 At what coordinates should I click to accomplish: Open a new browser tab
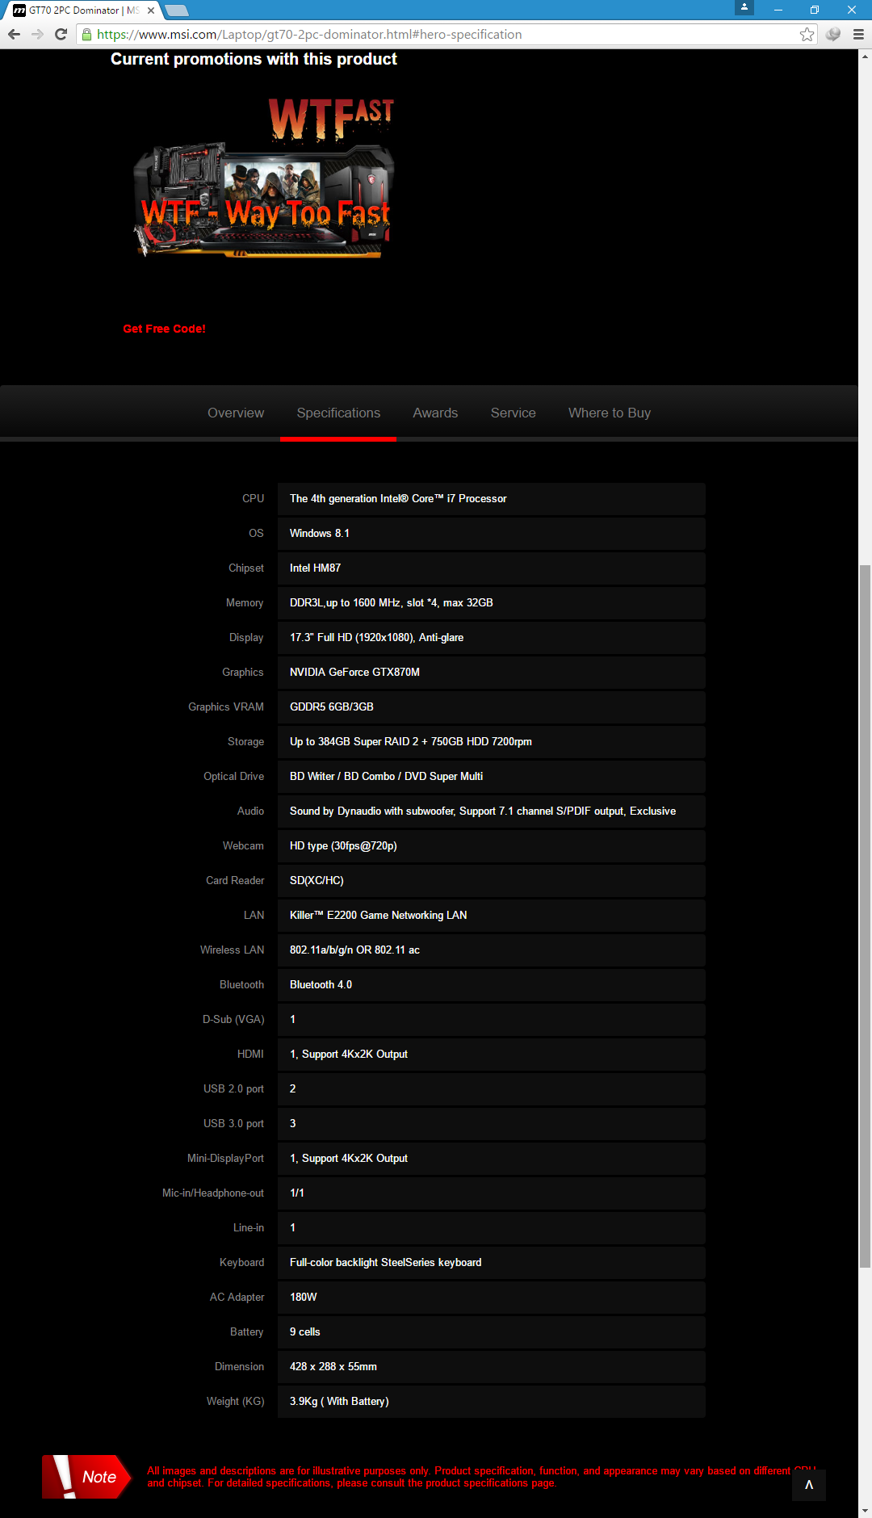176,10
